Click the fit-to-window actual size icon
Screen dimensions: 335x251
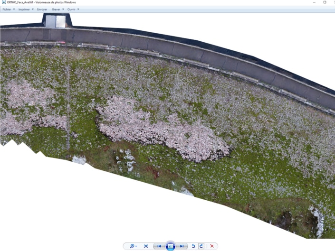click(146, 246)
